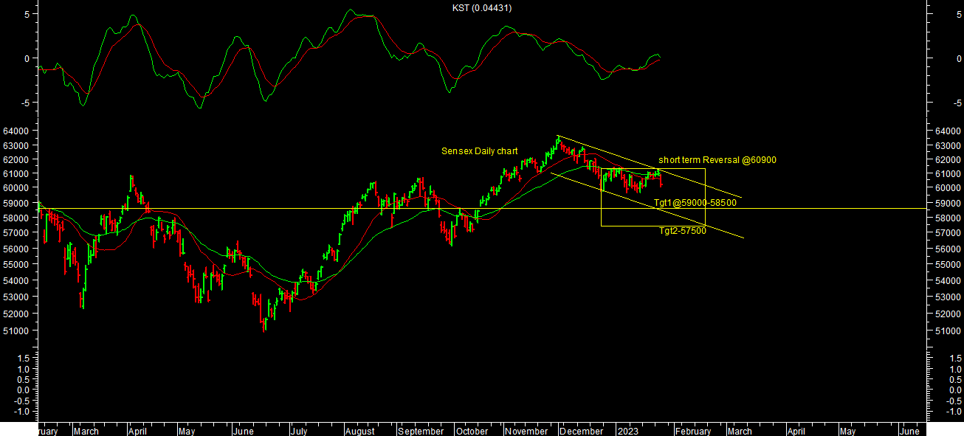The height and width of the screenshot is (436, 964).
Task: Select September on the date axis
Action: click(x=421, y=431)
